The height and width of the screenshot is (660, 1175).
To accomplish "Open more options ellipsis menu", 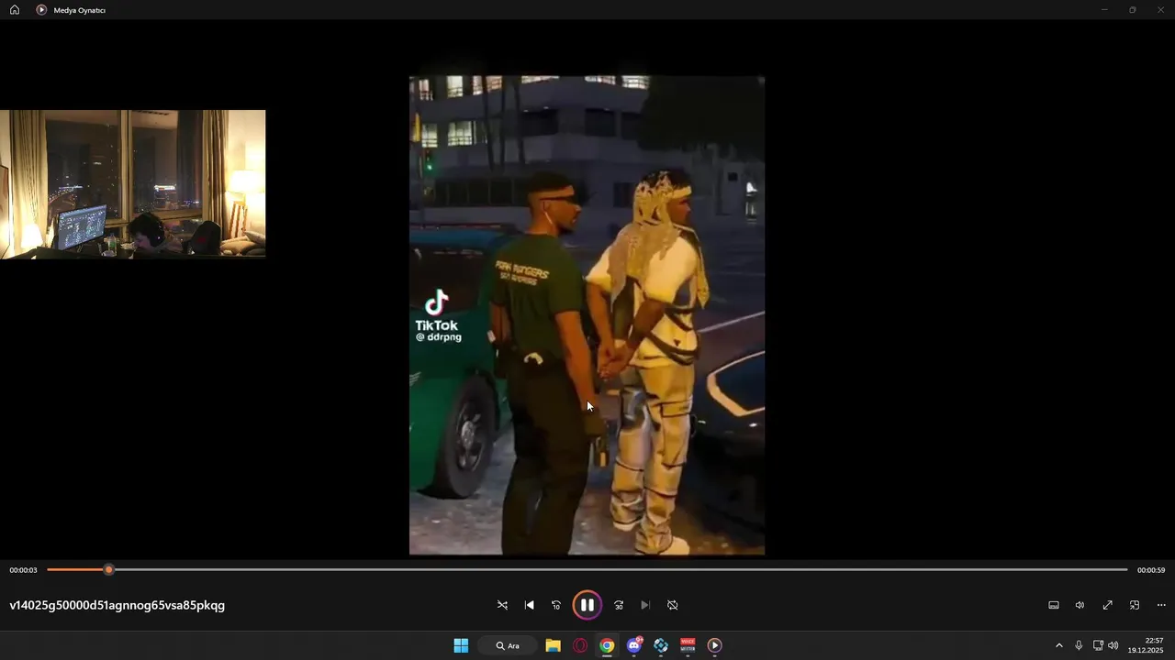I will click(1161, 605).
